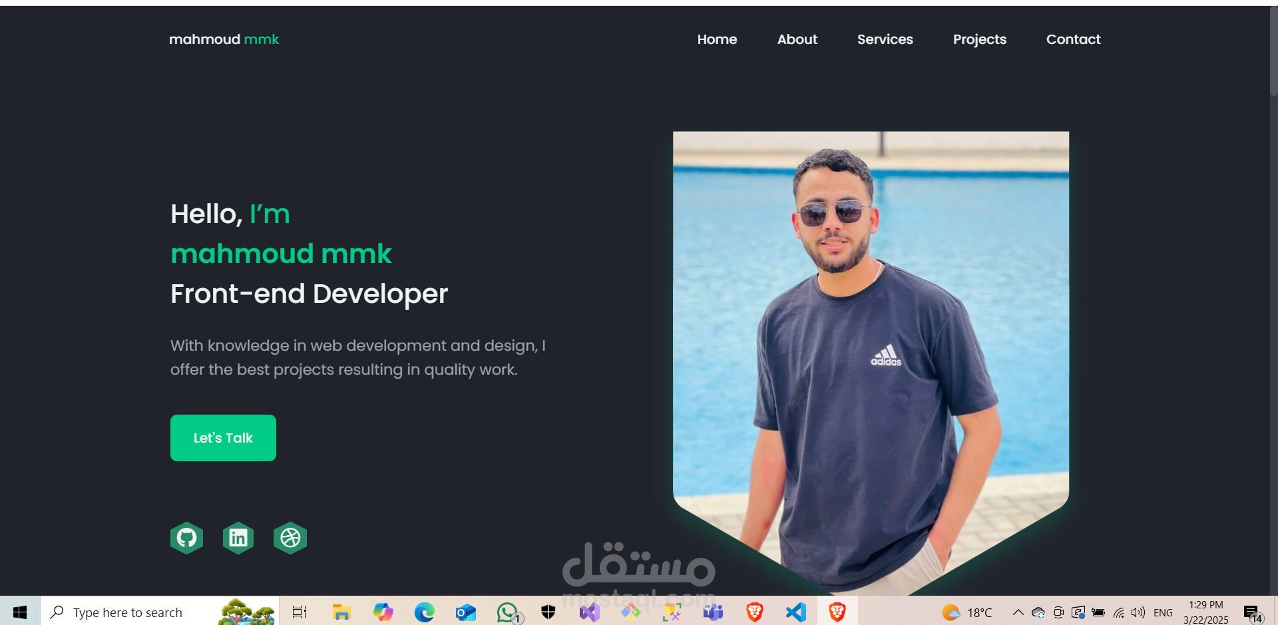Open the 18°C weather widget

(x=966, y=612)
